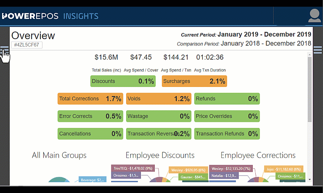Viewport: 323px width, 193px height.
Task: Open the Wastage 0% tile
Action: tap(159, 116)
